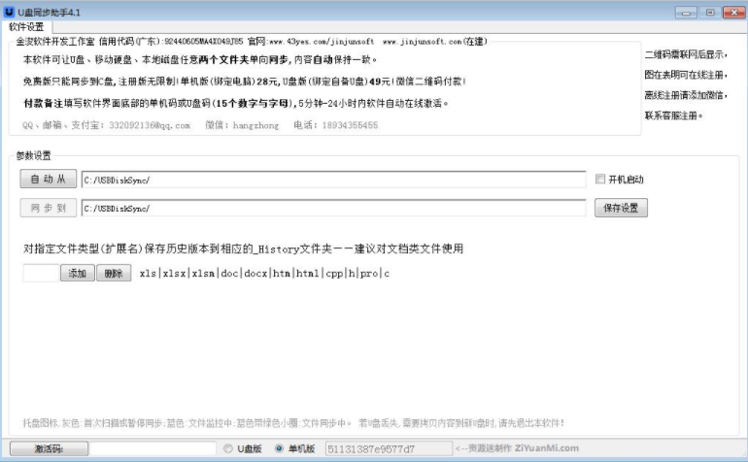Click the 保存设置 button
Viewport: 748px width, 462px height.
pyautogui.click(x=621, y=208)
